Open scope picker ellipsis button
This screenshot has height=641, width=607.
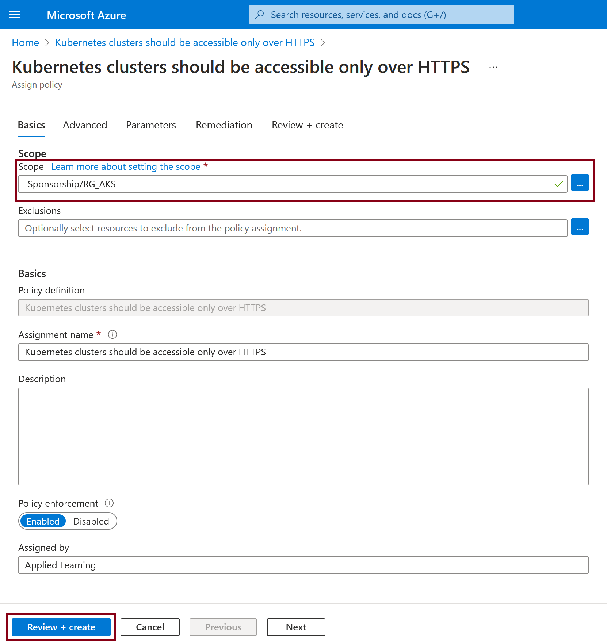click(x=580, y=183)
